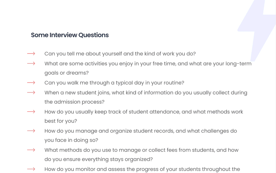Click the line "How do you usually keep track"
This screenshot has width=276, height=173.
(144, 112)
